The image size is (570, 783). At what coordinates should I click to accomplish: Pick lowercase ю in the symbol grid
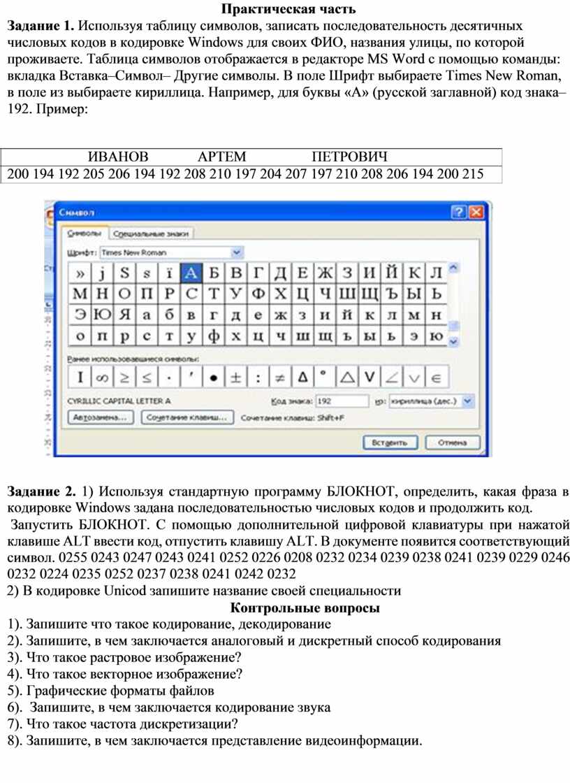[437, 336]
